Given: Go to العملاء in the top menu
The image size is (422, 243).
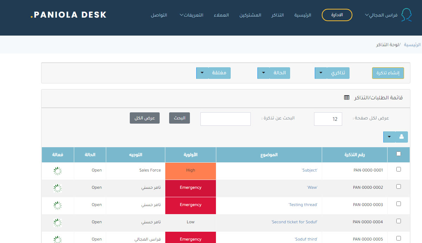Looking at the screenshot, I should click(221, 15).
